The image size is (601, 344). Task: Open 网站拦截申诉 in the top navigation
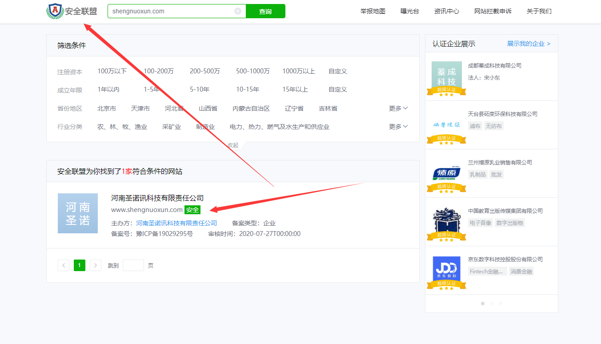(493, 11)
